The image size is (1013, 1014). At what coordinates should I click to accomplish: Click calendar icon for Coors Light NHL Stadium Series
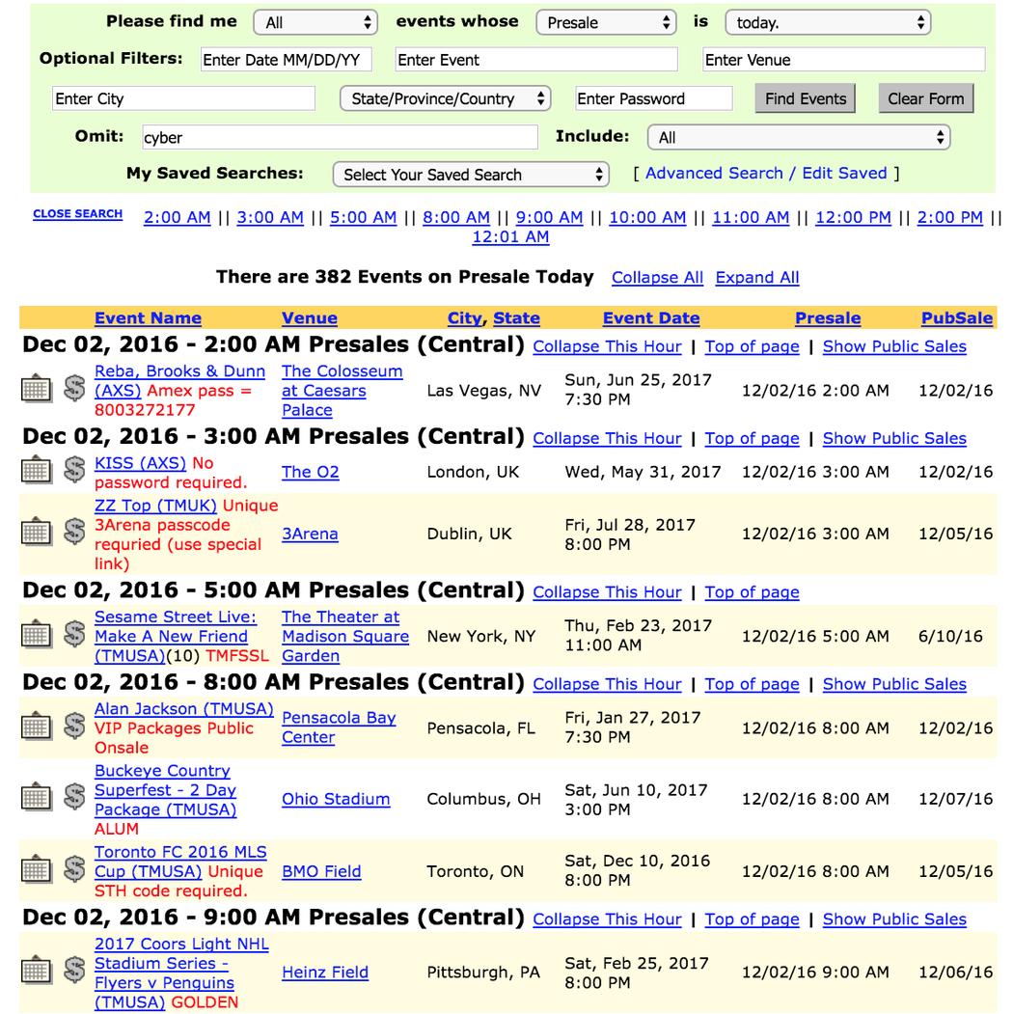[37, 970]
